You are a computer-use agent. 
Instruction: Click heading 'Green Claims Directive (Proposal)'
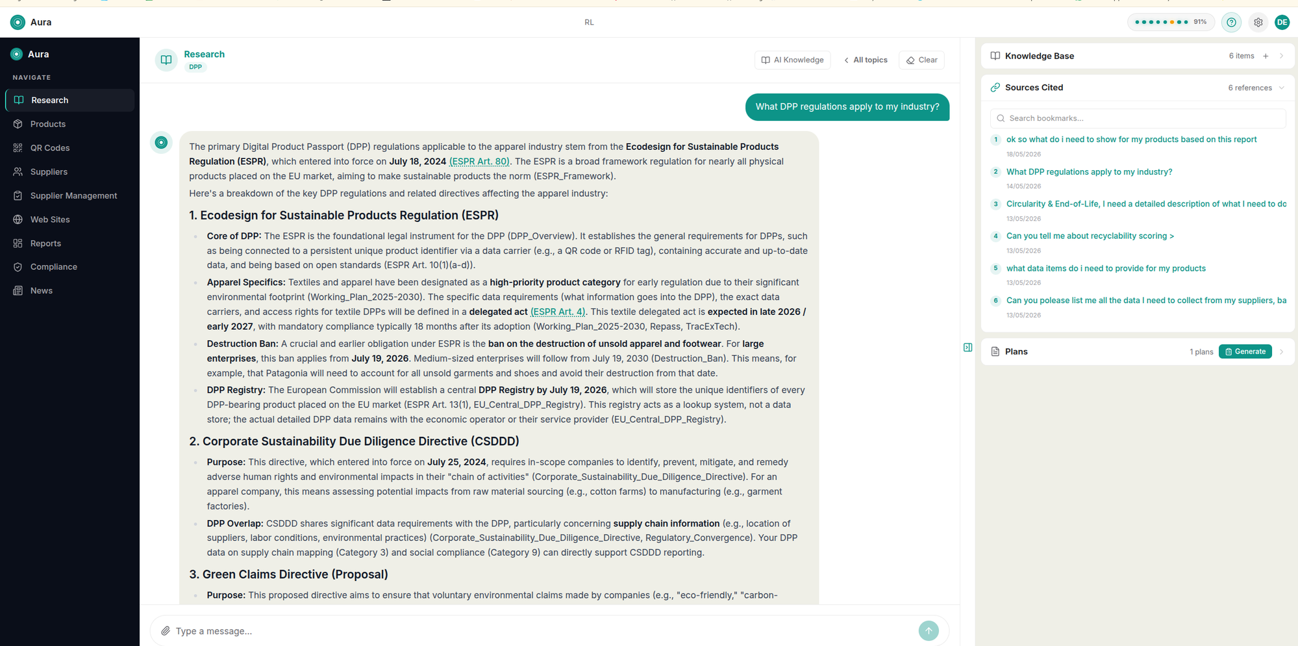pyautogui.click(x=288, y=575)
